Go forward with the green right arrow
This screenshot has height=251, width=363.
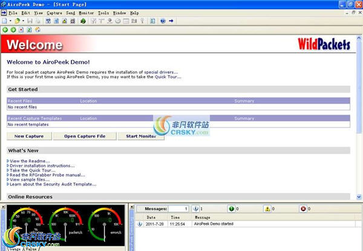point(13,30)
